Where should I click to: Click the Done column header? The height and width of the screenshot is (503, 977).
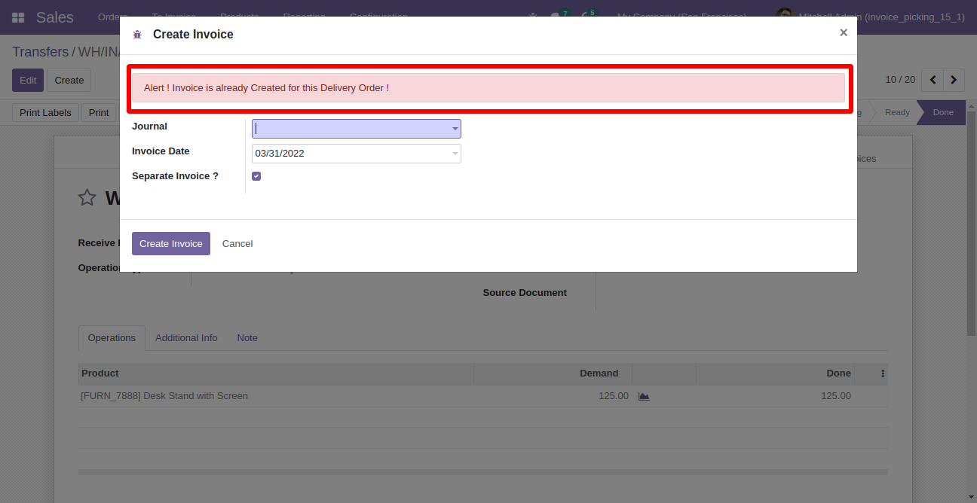[x=776, y=373]
